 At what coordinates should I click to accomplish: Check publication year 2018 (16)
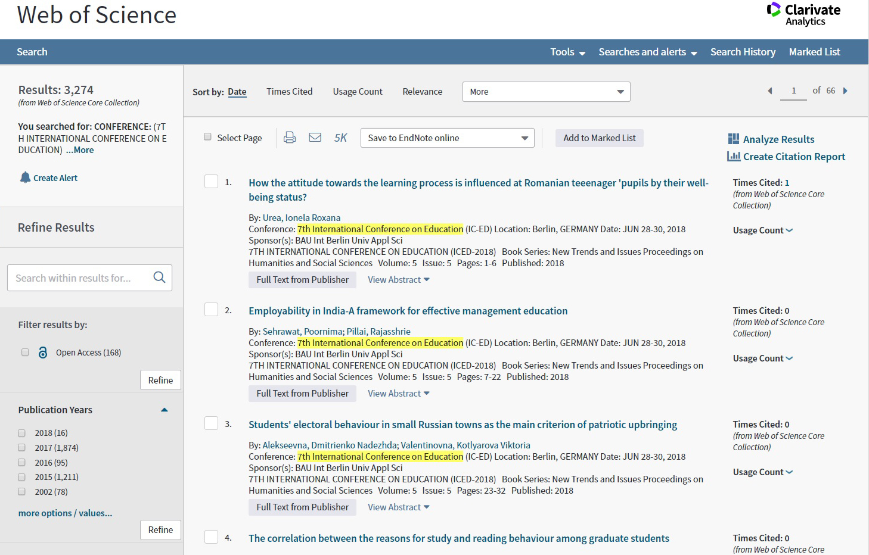[22, 433]
